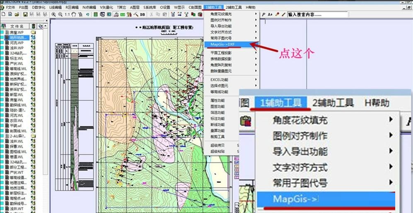Click the status icon beside 高程点.wt
The image size is (413, 213).
pyautogui.click(x=33, y=198)
